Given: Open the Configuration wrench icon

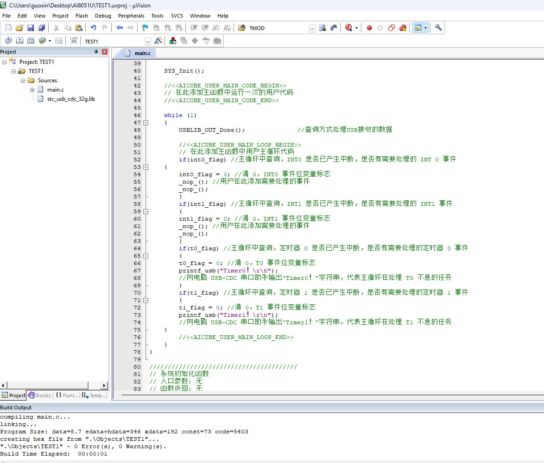Looking at the screenshot, I should click(438, 28).
